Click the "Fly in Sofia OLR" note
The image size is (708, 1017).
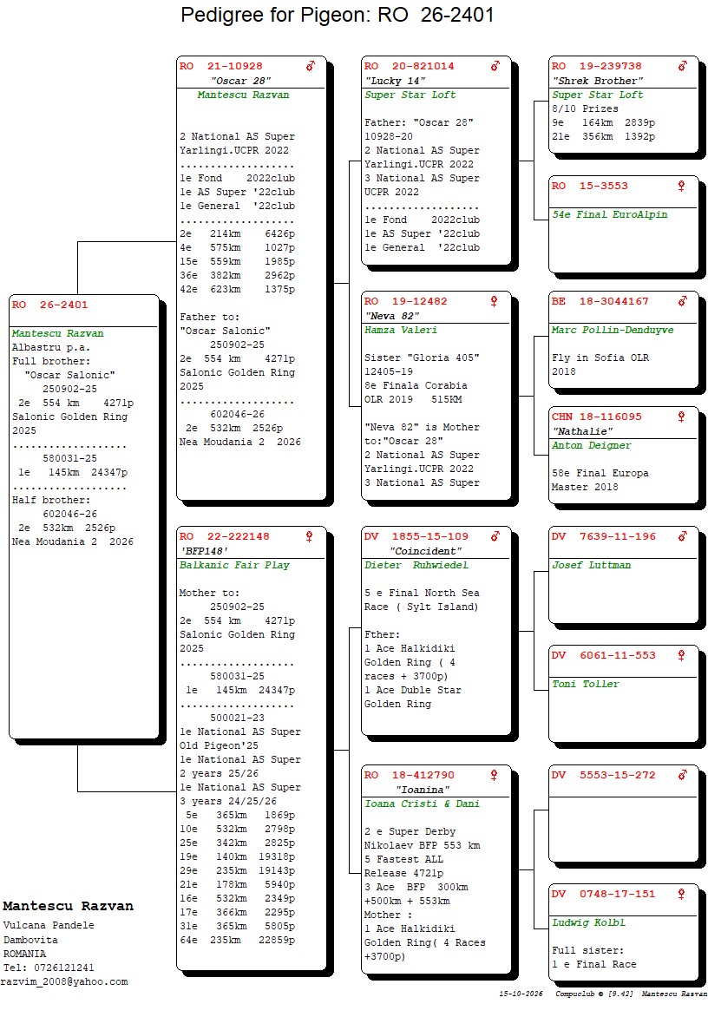(600, 358)
